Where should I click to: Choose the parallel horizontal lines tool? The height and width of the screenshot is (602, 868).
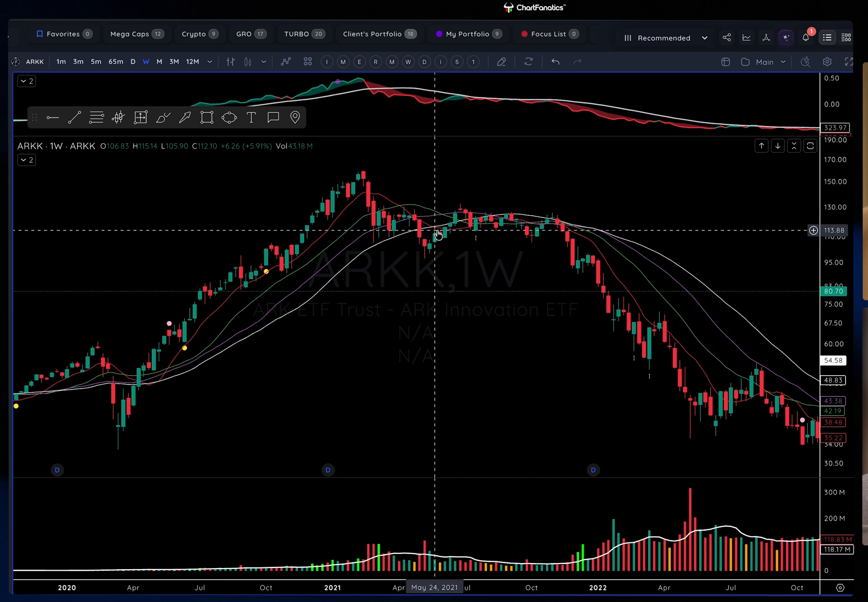pyautogui.click(x=97, y=118)
